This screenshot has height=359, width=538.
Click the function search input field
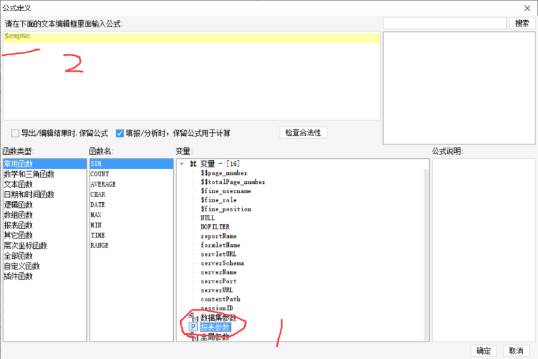445,23
